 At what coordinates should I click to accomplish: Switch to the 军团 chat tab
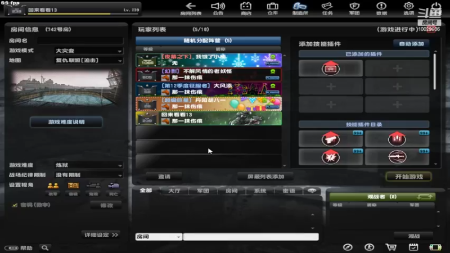pyautogui.click(x=203, y=191)
